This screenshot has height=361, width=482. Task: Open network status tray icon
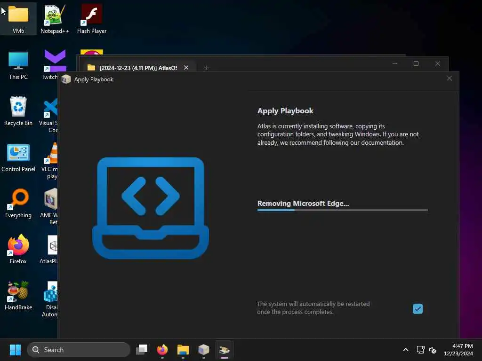(420, 350)
